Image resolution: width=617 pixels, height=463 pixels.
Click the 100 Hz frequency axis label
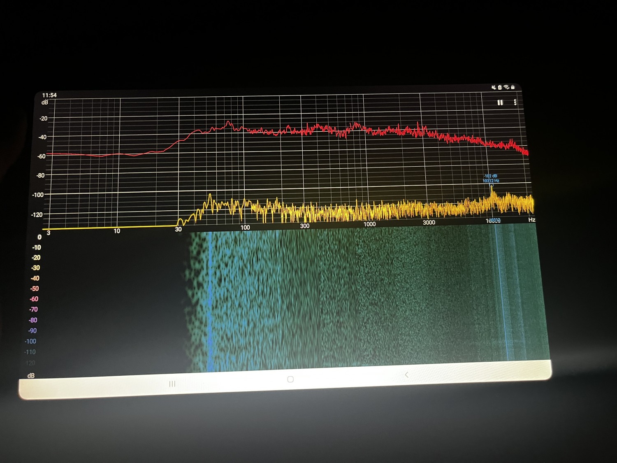[x=245, y=228]
